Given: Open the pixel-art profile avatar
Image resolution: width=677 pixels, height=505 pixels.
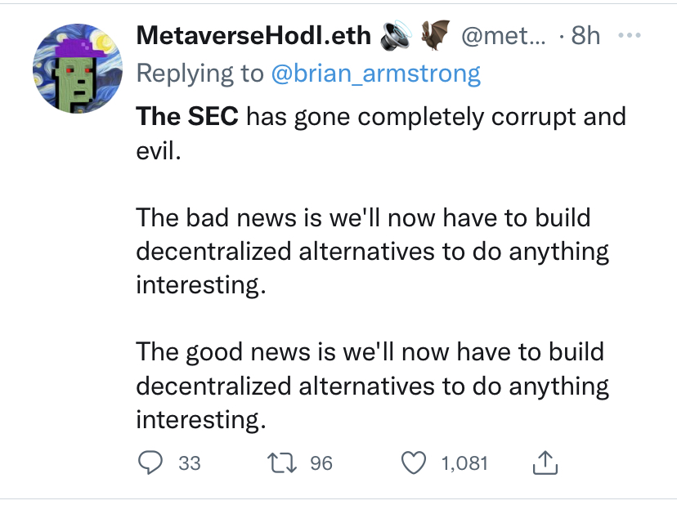Looking at the screenshot, I should (x=70, y=72).
